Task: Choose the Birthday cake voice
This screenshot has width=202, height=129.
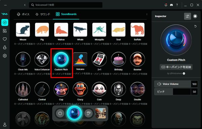Action: tap(119, 59)
